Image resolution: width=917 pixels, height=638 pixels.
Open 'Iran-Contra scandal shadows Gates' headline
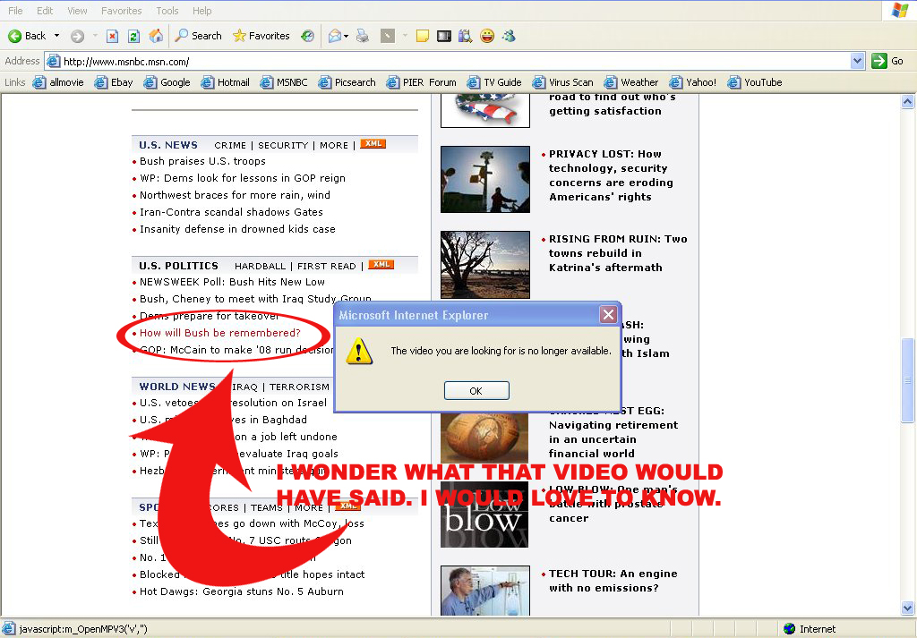click(x=231, y=212)
